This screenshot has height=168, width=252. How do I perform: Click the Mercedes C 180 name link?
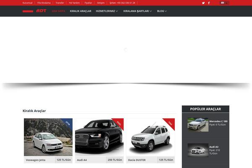click(218, 121)
